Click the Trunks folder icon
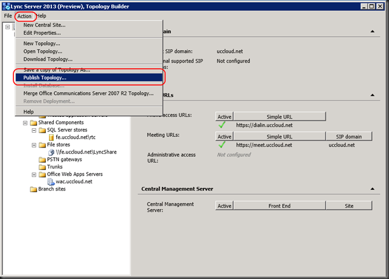This screenshot has width=389, height=279. coord(42,167)
